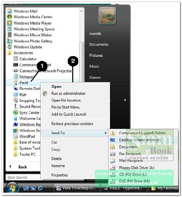Click the user account picture
The height and width of the screenshot is (197, 182).
(107, 15)
